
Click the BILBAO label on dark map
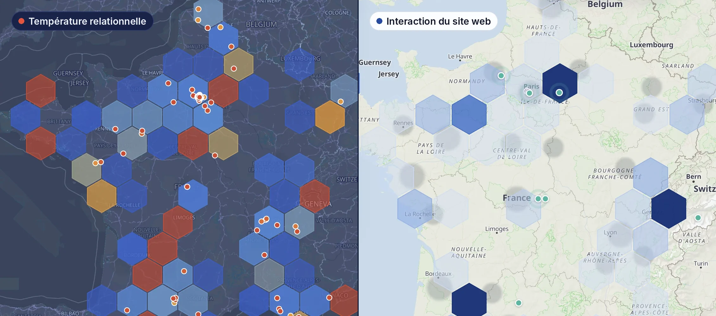pos(70,313)
